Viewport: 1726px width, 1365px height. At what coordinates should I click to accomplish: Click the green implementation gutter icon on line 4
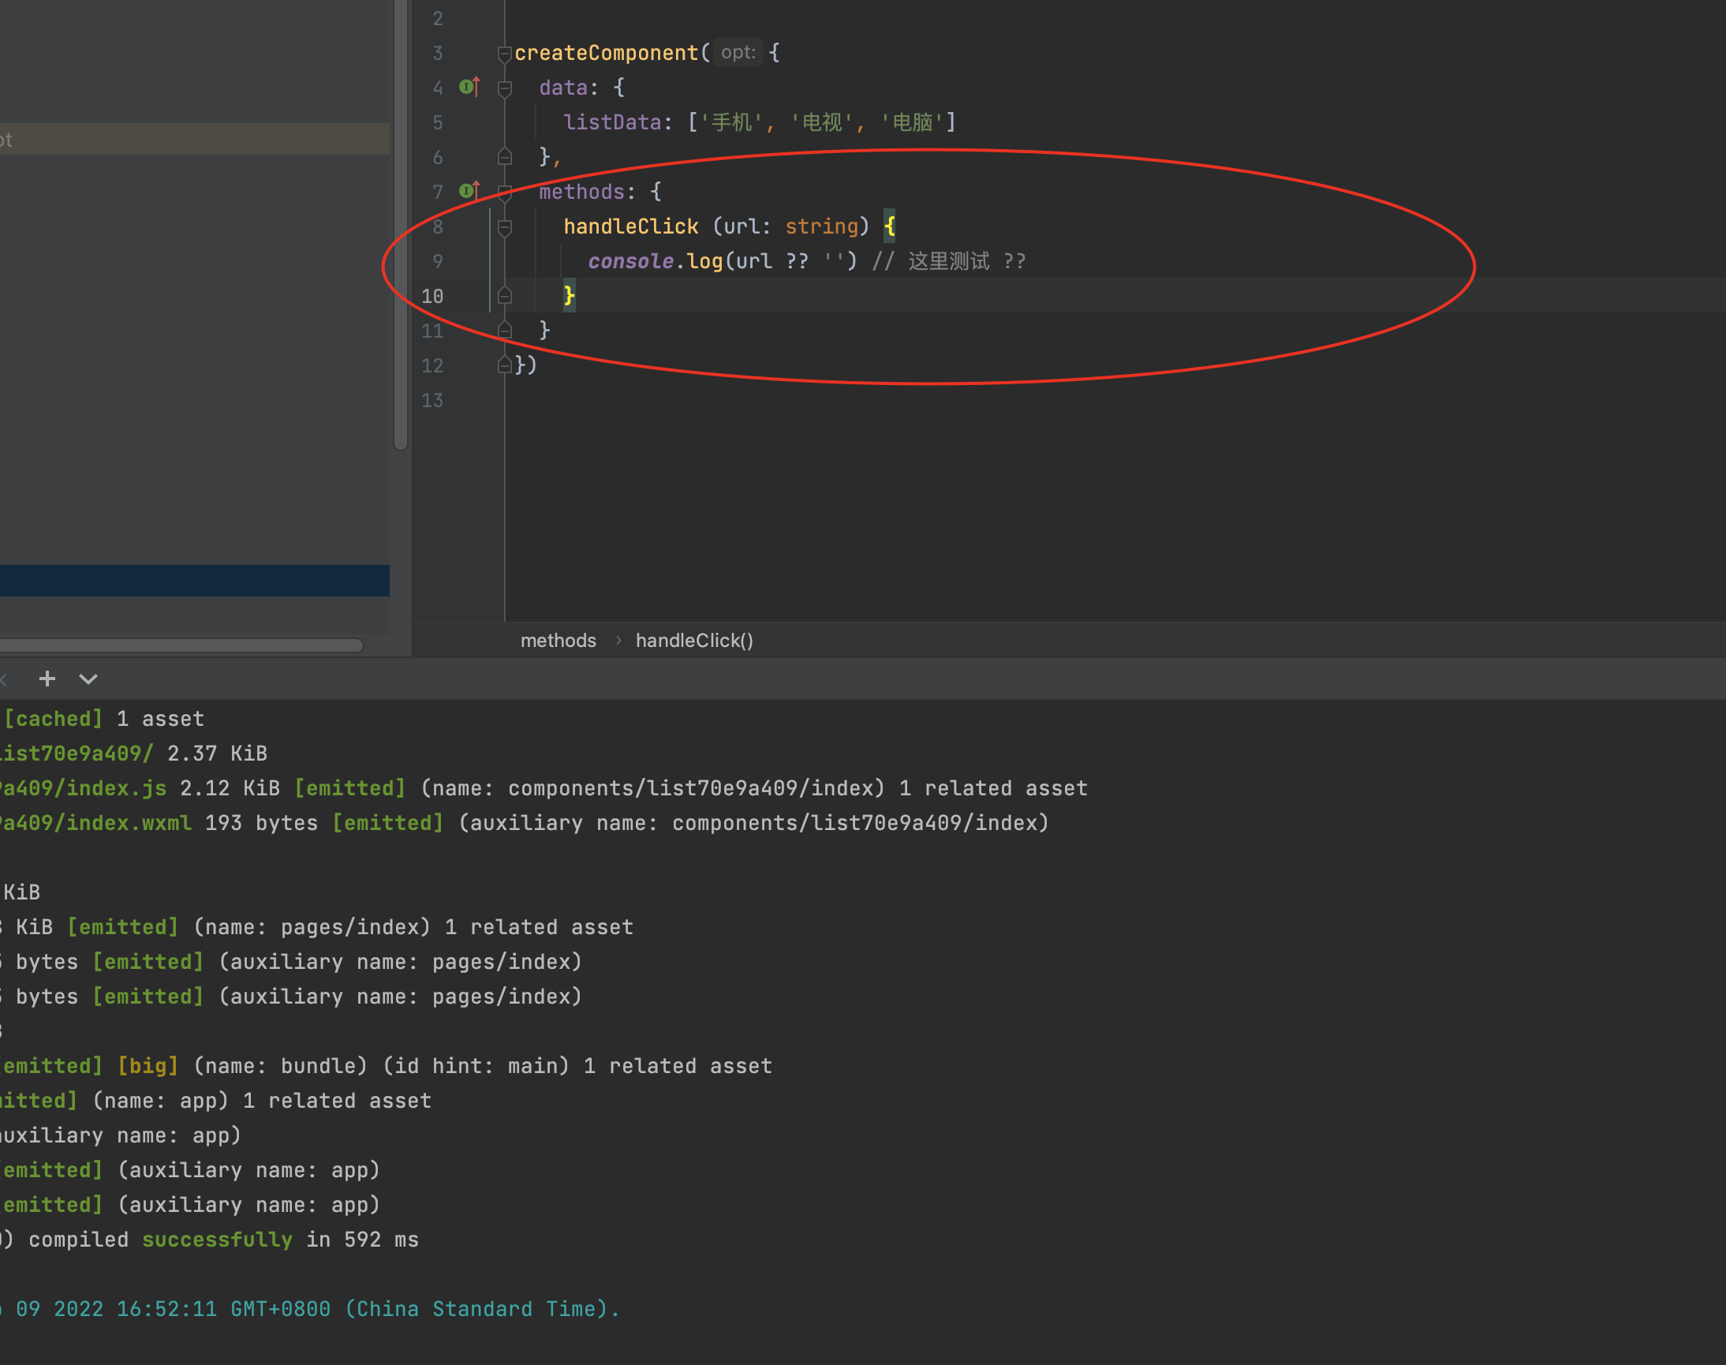tap(467, 88)
